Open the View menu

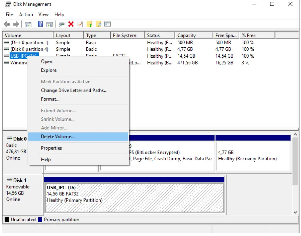point(43,14)
